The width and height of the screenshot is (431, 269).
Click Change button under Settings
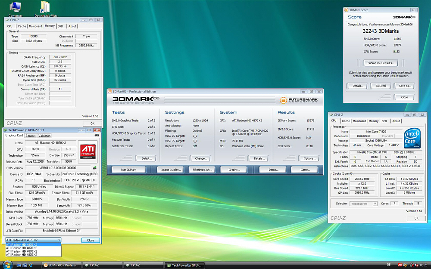click(201, 158)
